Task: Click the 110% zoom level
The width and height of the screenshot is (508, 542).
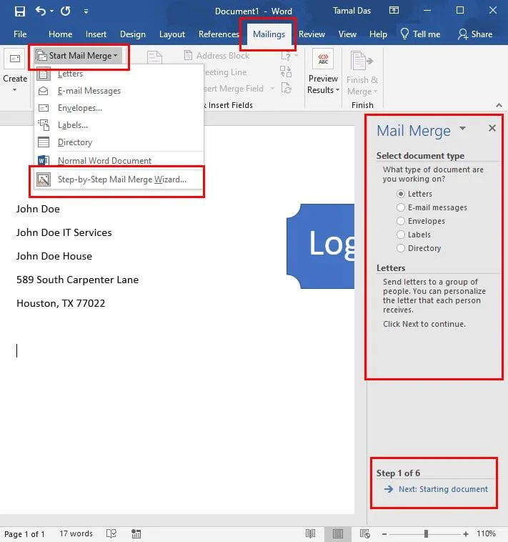Action: (x=487, y=533)
